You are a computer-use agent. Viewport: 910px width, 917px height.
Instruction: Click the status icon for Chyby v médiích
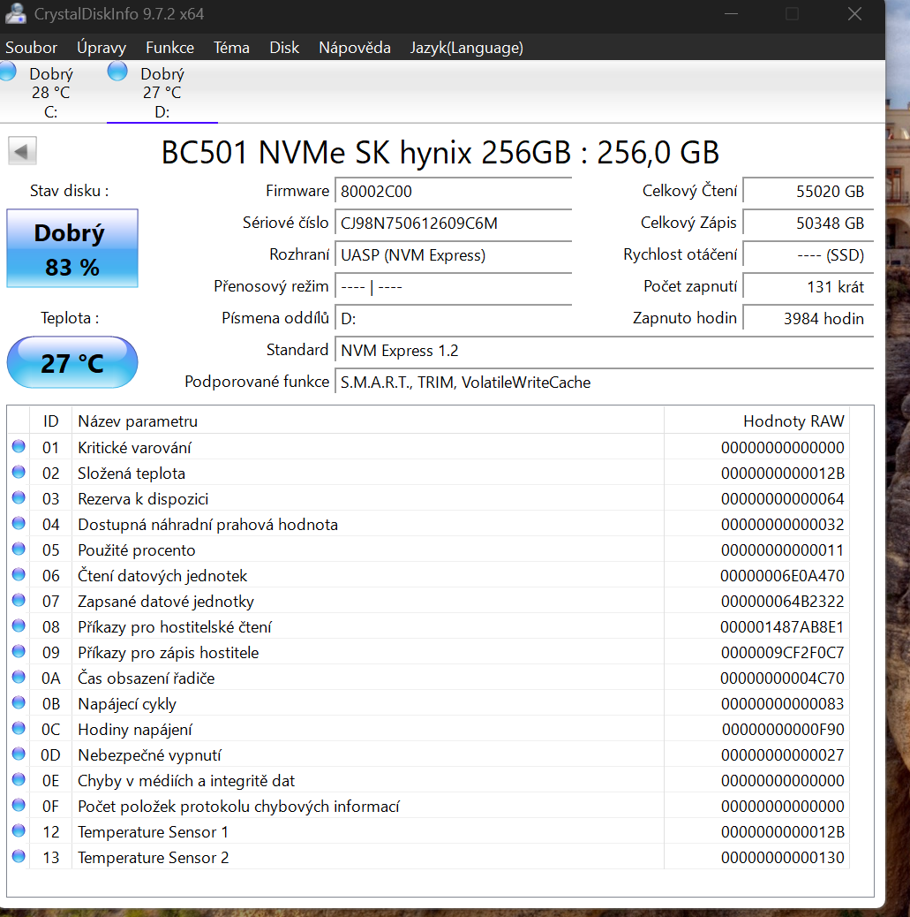point(19,780)
